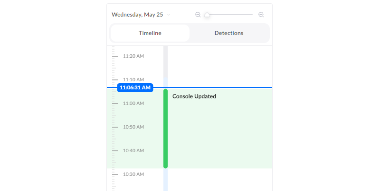Image resolution: width=380 pixels, height=191 pixels.
Task: Click the timeline zoom slider handle
Action: click(207, 15)
